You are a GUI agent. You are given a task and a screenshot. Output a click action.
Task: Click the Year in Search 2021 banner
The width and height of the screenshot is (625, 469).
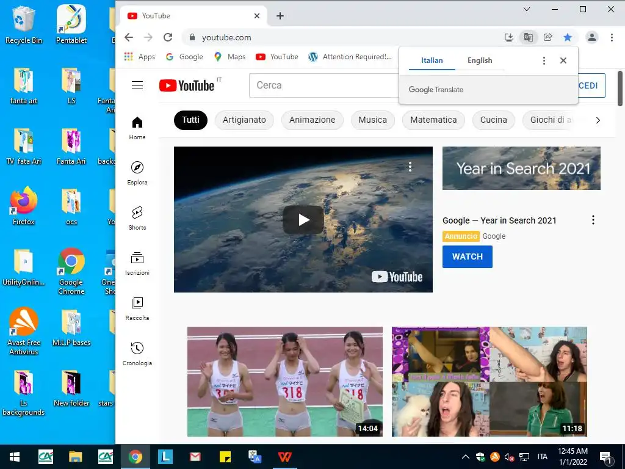(521, 169)
